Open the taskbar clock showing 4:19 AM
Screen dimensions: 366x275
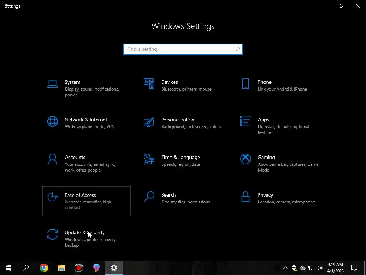coord(335,268)
